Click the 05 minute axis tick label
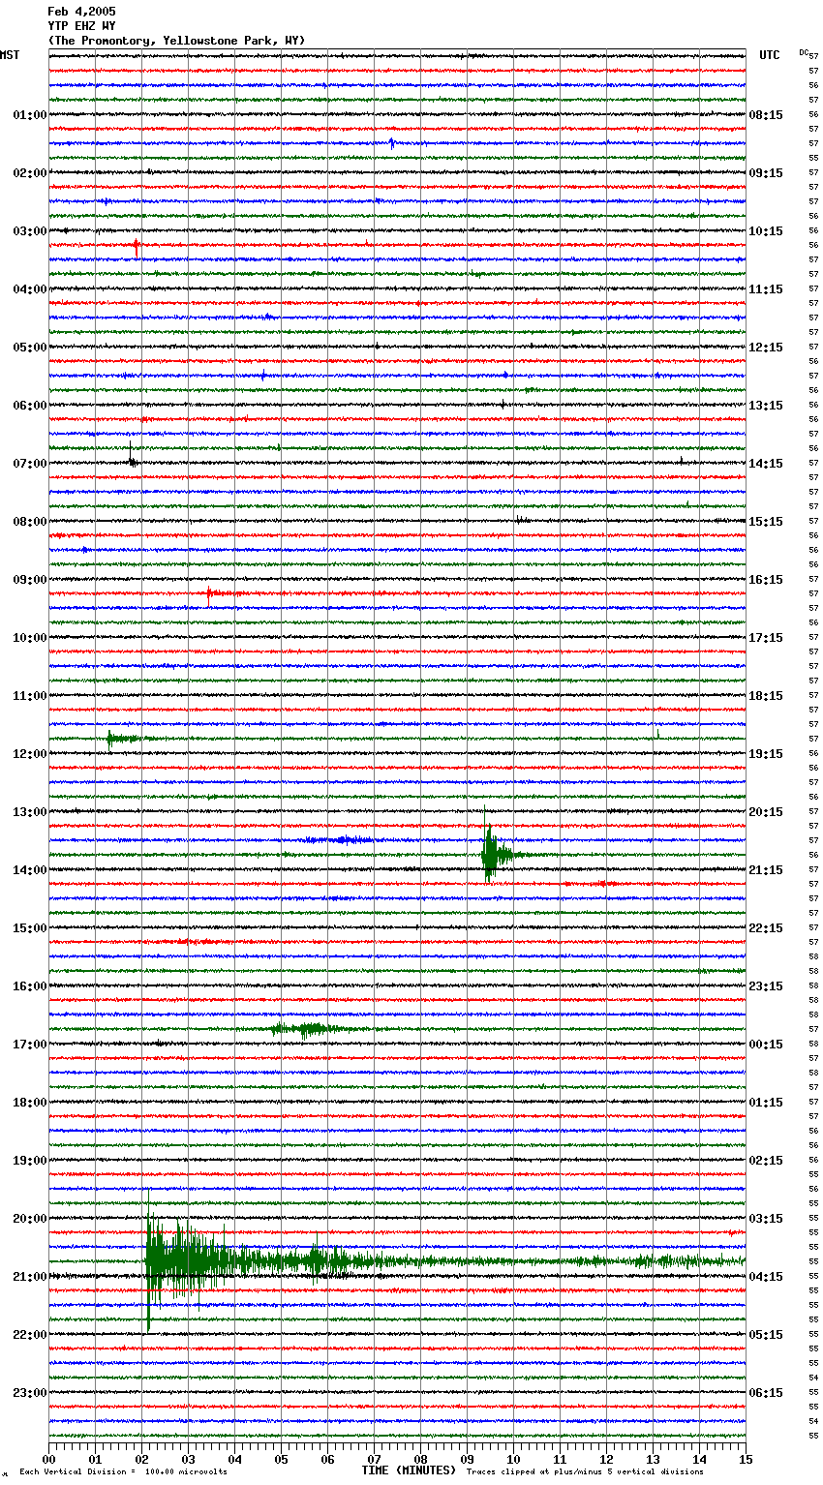This screenshot has width=823, height=1485. [x=281, y=1459]
